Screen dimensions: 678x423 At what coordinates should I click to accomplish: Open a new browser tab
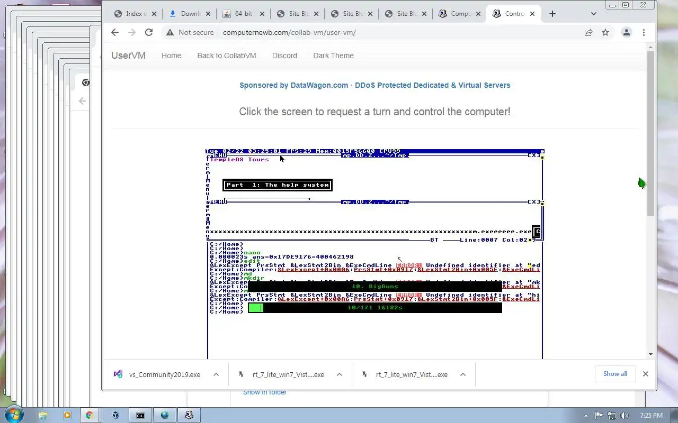[x=552, y=14]
